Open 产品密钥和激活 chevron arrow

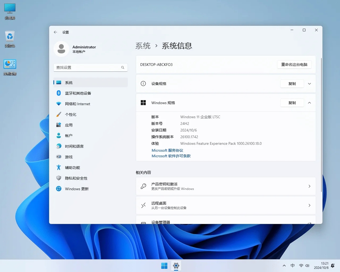pyautogui.click(x=309, y=186)
